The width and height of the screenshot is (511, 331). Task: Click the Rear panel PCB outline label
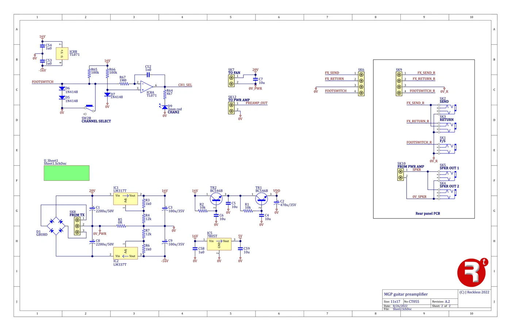point(428,213)
